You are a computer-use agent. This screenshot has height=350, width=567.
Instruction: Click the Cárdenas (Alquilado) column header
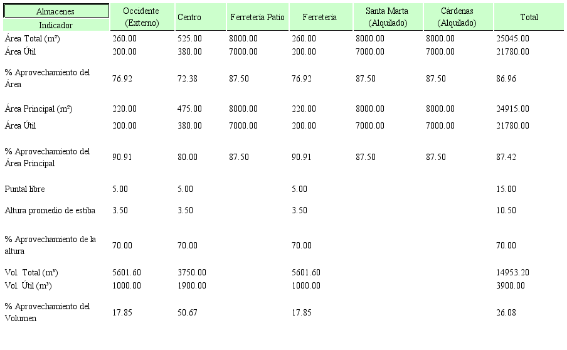[457, 17]
